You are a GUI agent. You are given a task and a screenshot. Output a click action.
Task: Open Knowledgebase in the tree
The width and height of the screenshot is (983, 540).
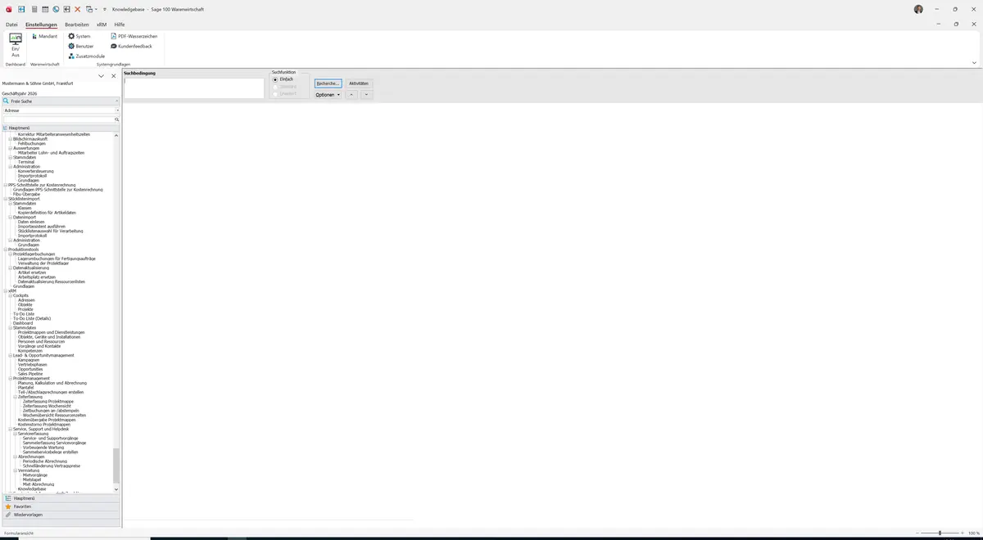[x=33, y=488]
